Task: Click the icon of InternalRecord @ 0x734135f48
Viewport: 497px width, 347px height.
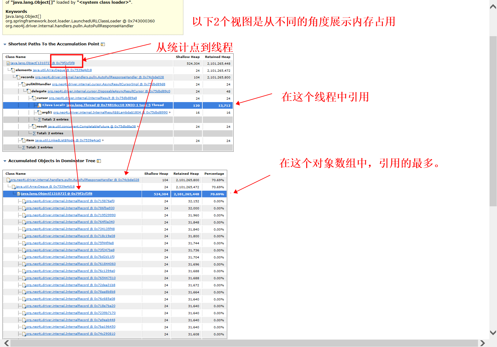Action: click(24, 229)
